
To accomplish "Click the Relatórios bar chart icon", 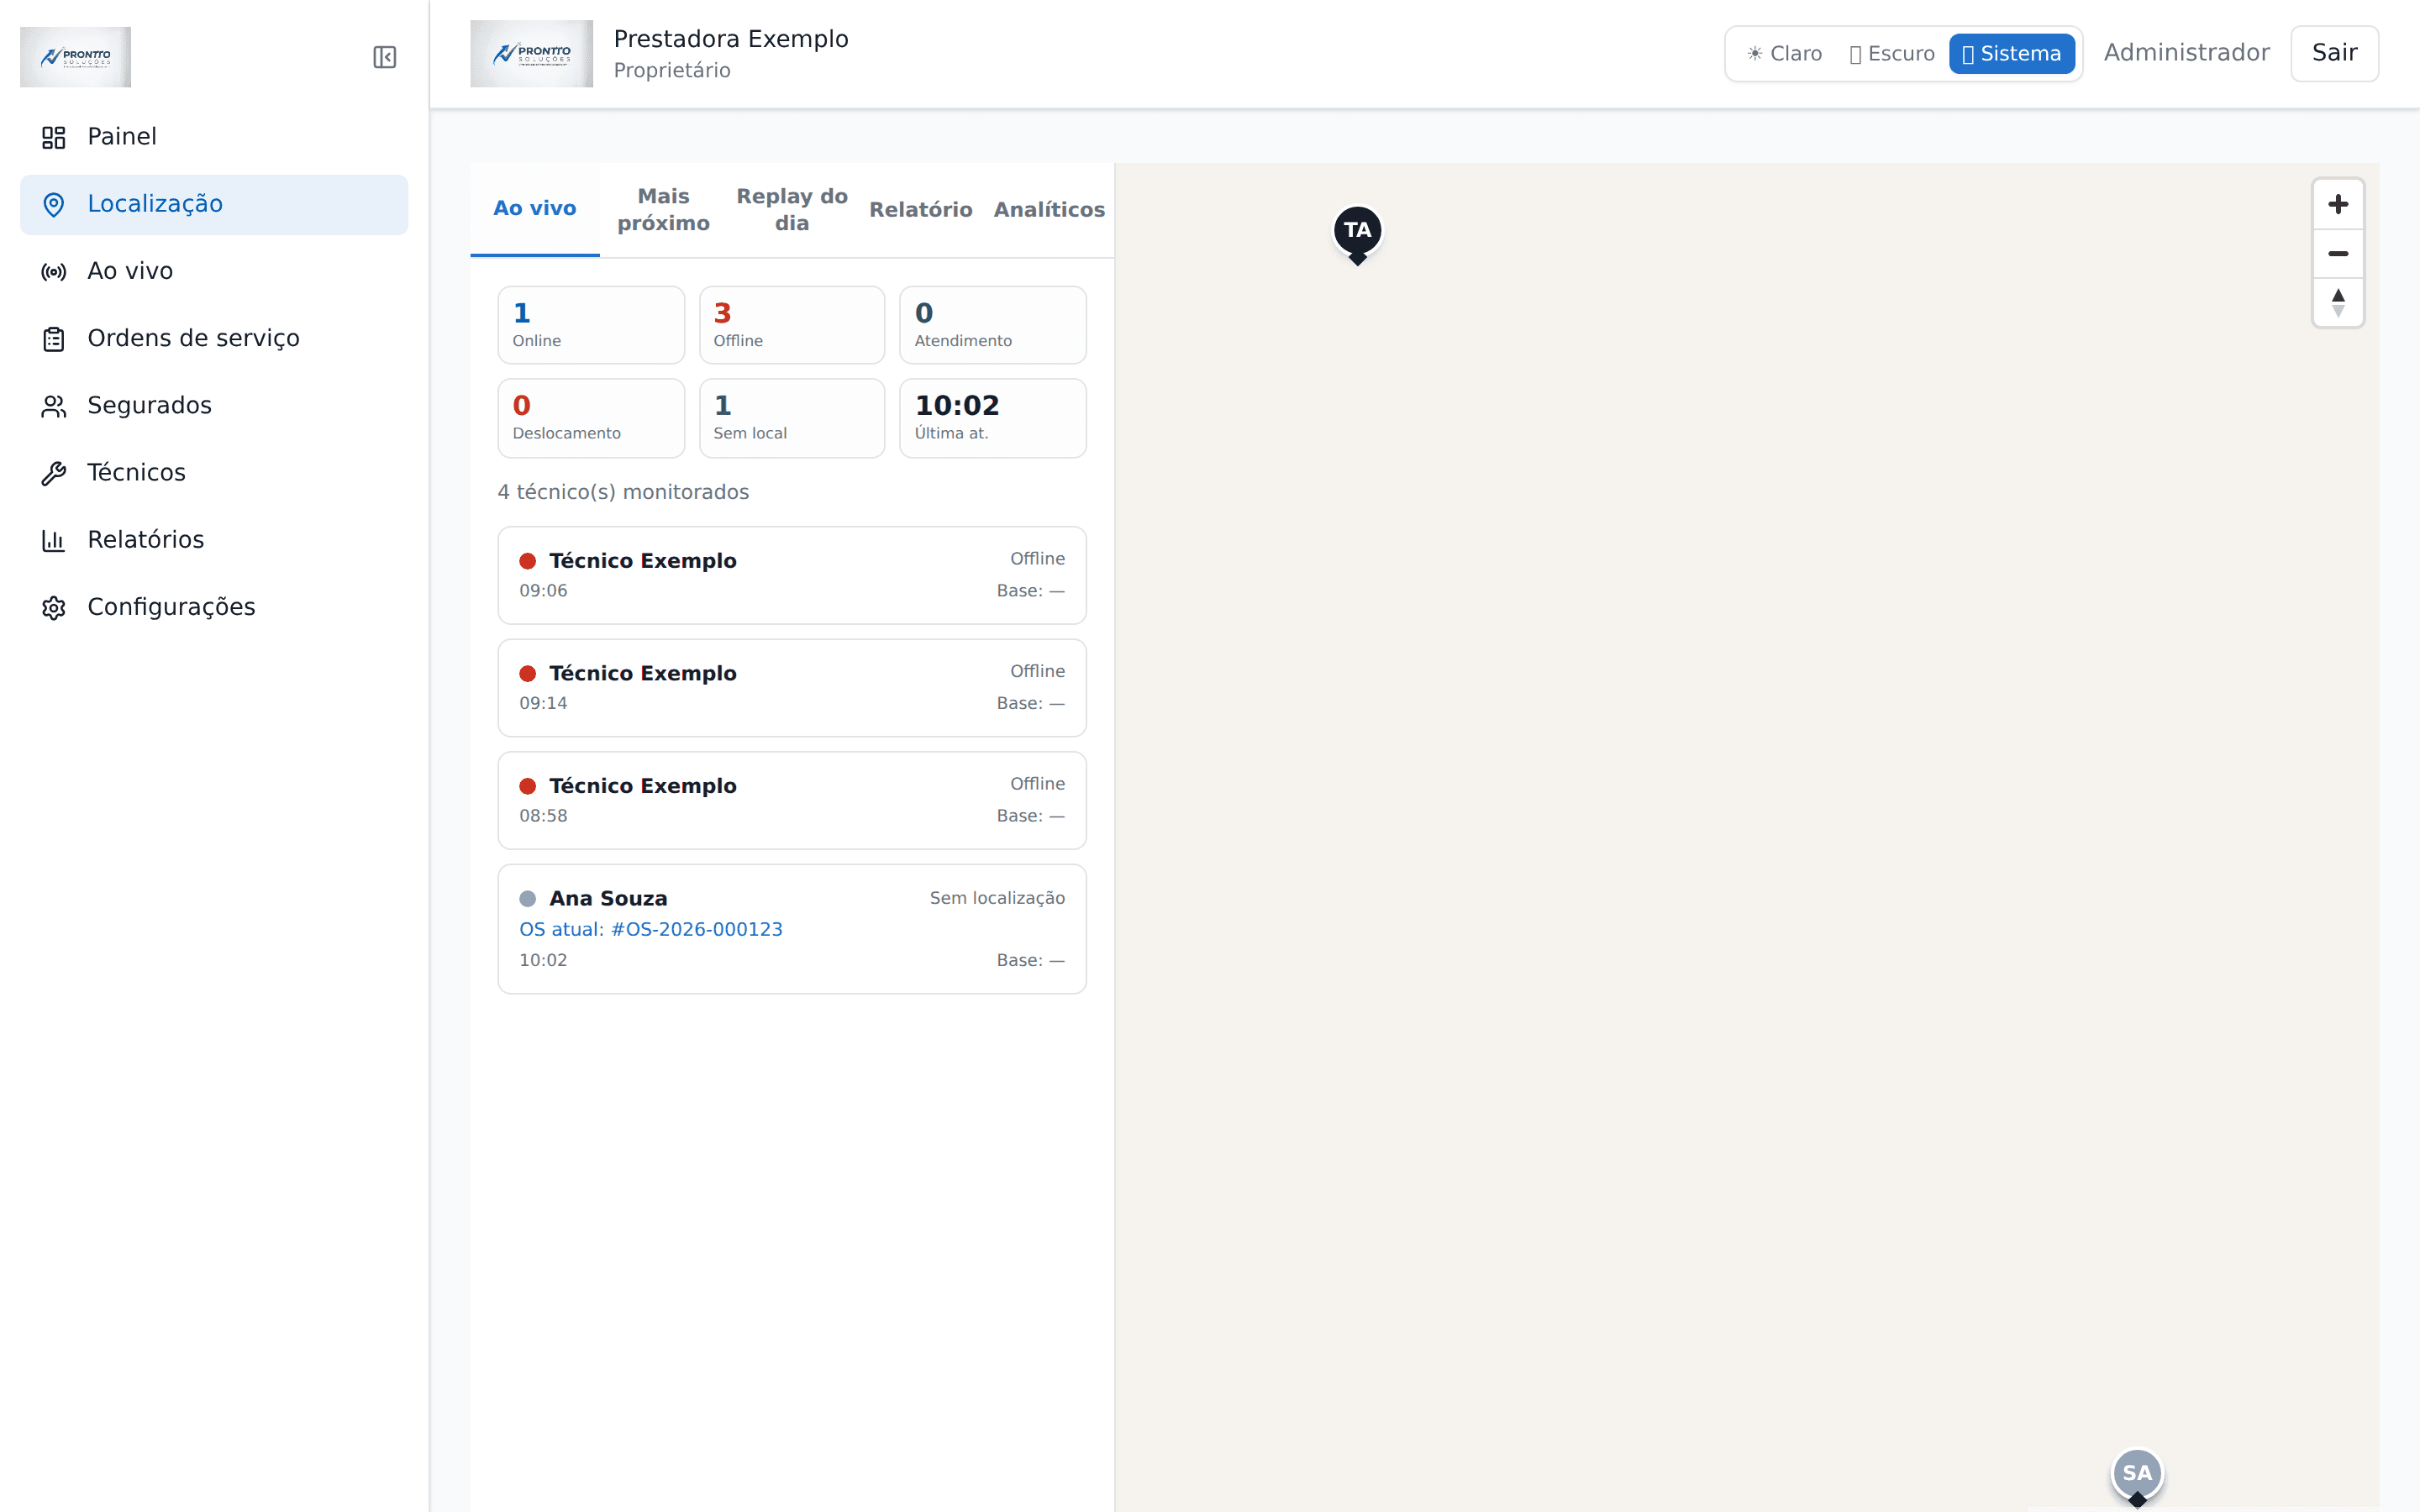I will coord(54,541).
